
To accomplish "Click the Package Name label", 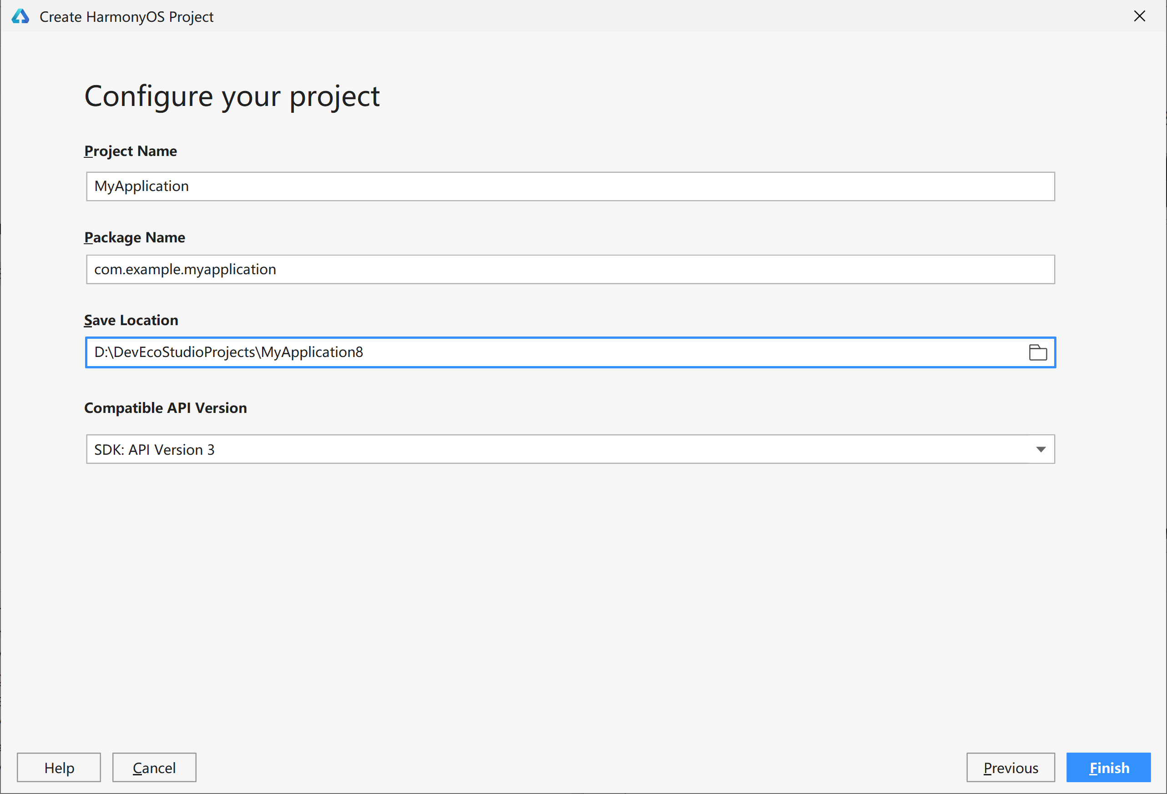I will click(x=135, y=237).
